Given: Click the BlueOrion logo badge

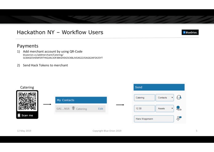Looking at the screenshot, I should [190, 32].
